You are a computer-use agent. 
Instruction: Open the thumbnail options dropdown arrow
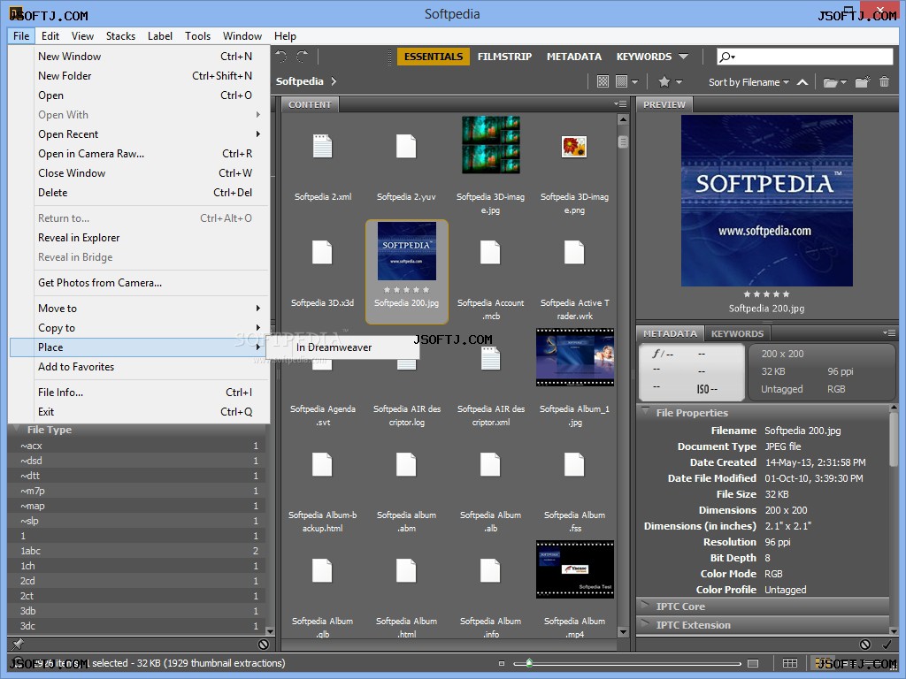pos(635,82)
